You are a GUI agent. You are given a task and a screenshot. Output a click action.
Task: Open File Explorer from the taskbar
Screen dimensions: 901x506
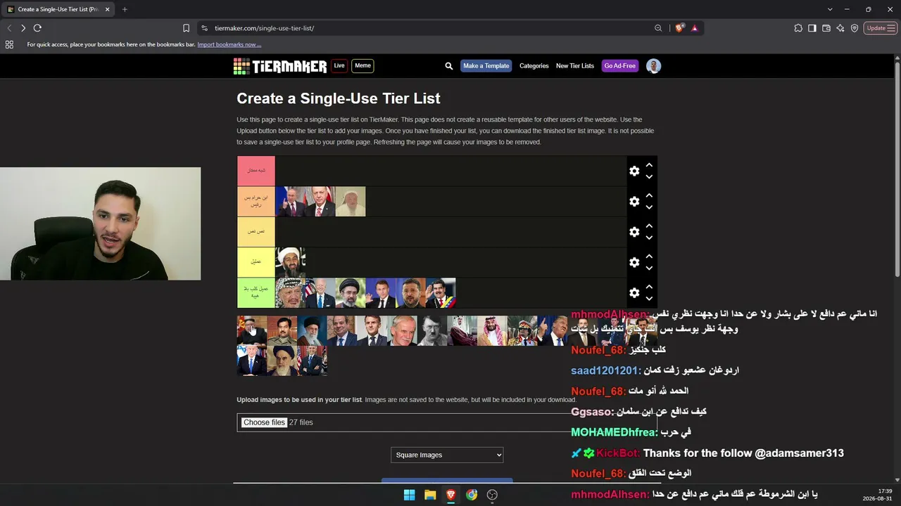pyautogui.click(x=430, y=495)
